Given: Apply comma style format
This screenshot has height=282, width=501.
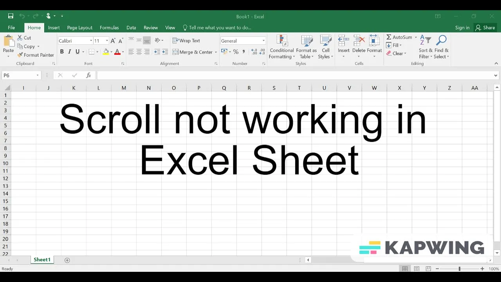Looking at the screenshot, I should click(x=243, y=52).
